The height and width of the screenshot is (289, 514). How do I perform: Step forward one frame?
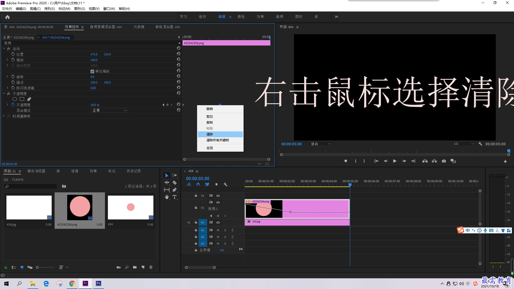(404, 161)
